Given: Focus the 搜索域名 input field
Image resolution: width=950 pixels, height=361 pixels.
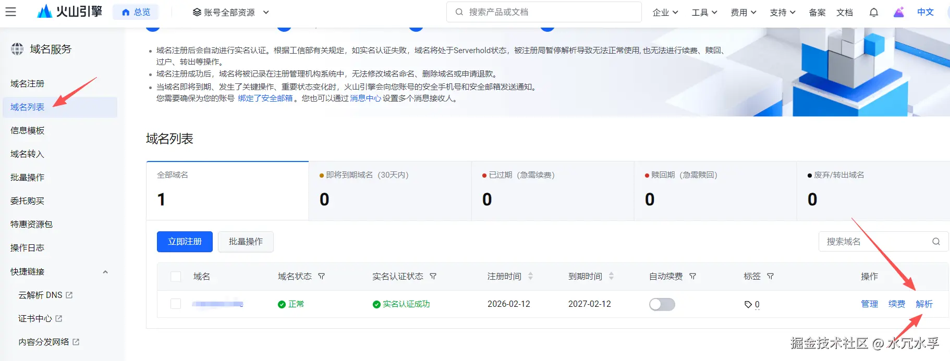Looking at the screenshot, I should (x=883, y=242).
